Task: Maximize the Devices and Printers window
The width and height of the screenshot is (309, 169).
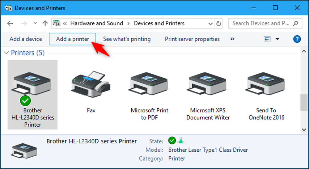Action: point(275,8)
